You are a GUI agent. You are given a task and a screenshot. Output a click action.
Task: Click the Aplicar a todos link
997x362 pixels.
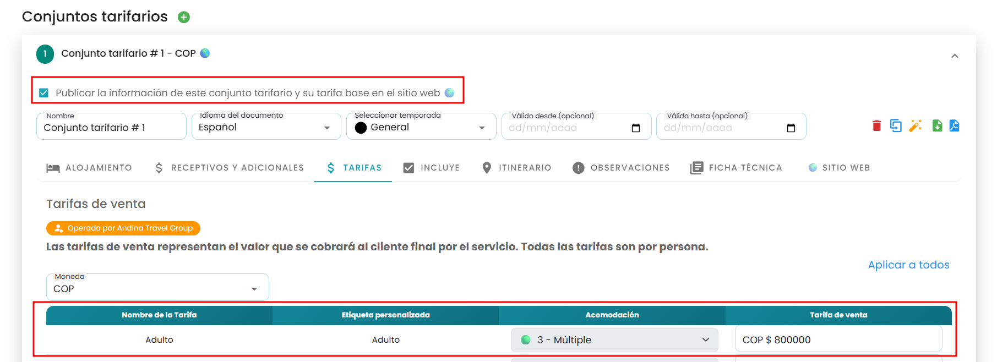908,265
